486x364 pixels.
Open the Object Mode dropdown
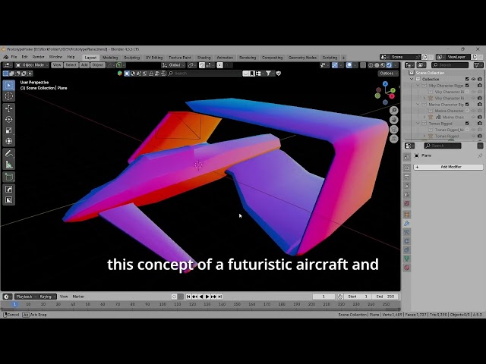[32, 65]
